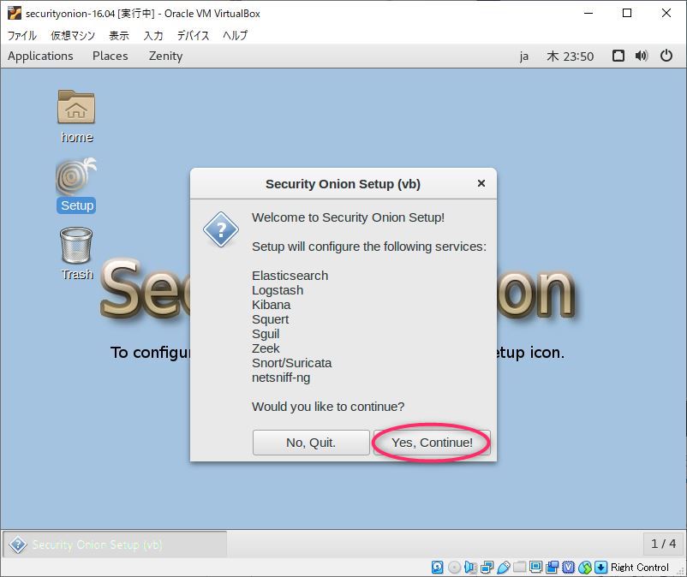Image resolution: width=687 pixels, height=577 pixels.
Task: Click the mouse integration status icon
Action: [585, 568]
